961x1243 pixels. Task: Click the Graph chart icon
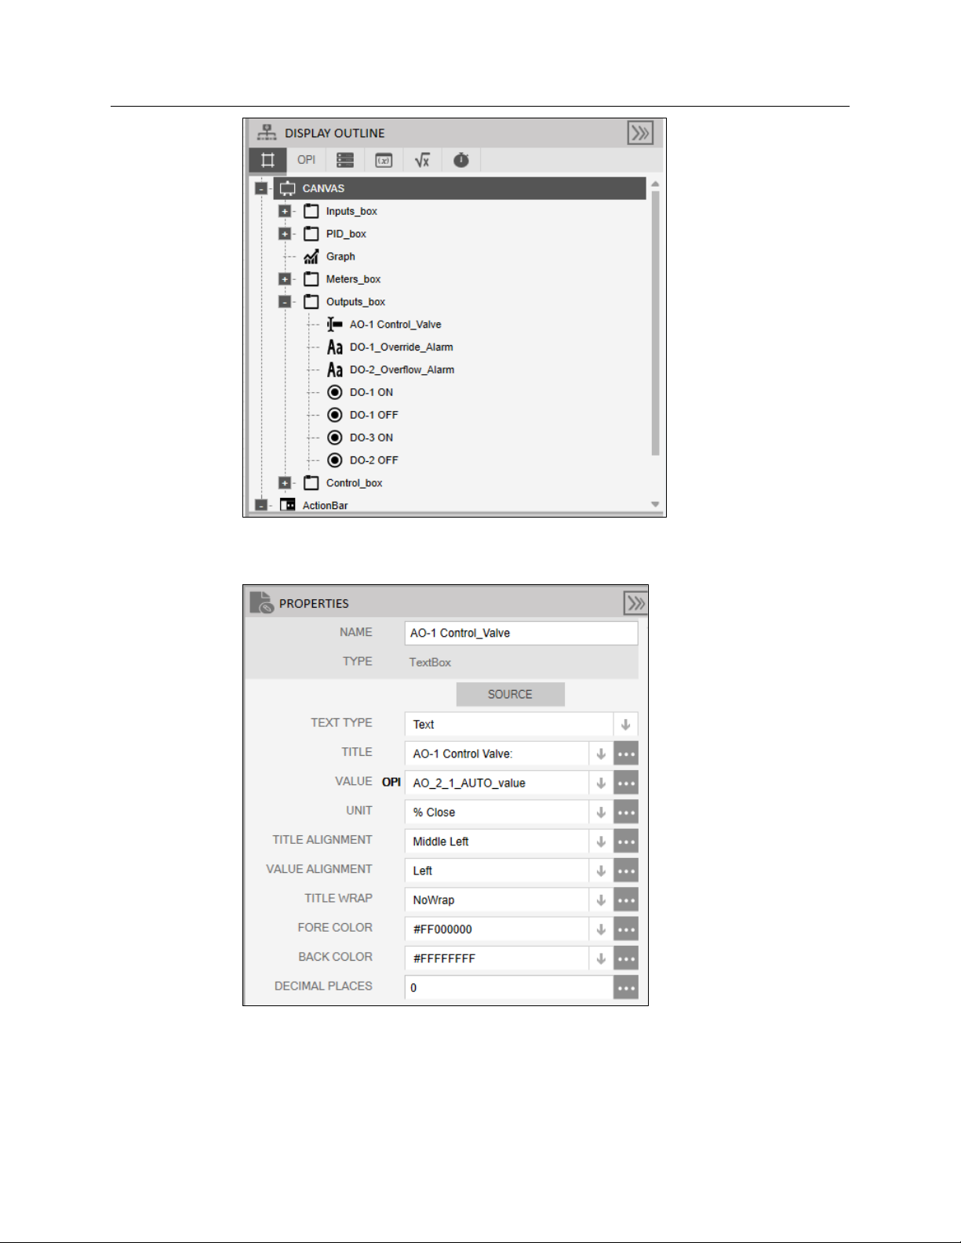[311, 256]
